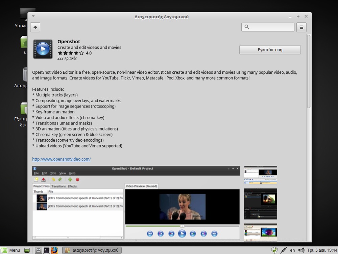Click "Upload videos (YouTube and Vimeo supported)" line
Viewport: 338px width, 254px height.
pyautogui.click(x=77, y=146)
